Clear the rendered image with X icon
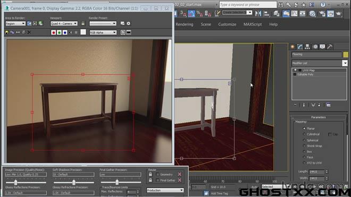Screen dimensions: 351x197 coord(29,32)
